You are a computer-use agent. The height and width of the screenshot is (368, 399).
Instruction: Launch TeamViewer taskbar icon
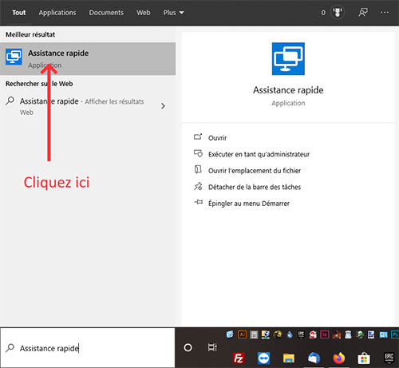[x=263, y=358]
